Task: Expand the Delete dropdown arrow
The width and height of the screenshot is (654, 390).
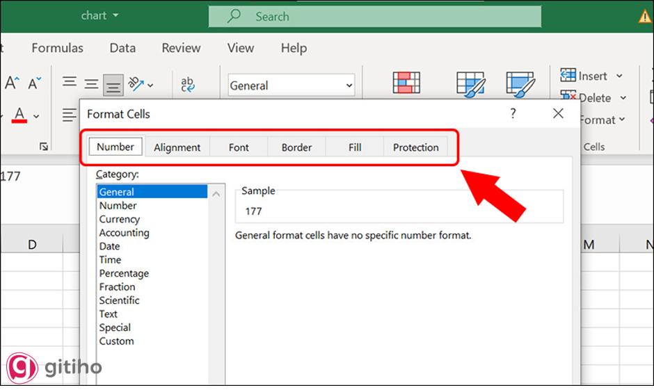Action: point(623,97)
